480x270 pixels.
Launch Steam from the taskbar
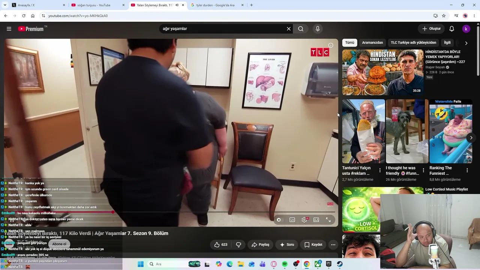tap(339, 264)
